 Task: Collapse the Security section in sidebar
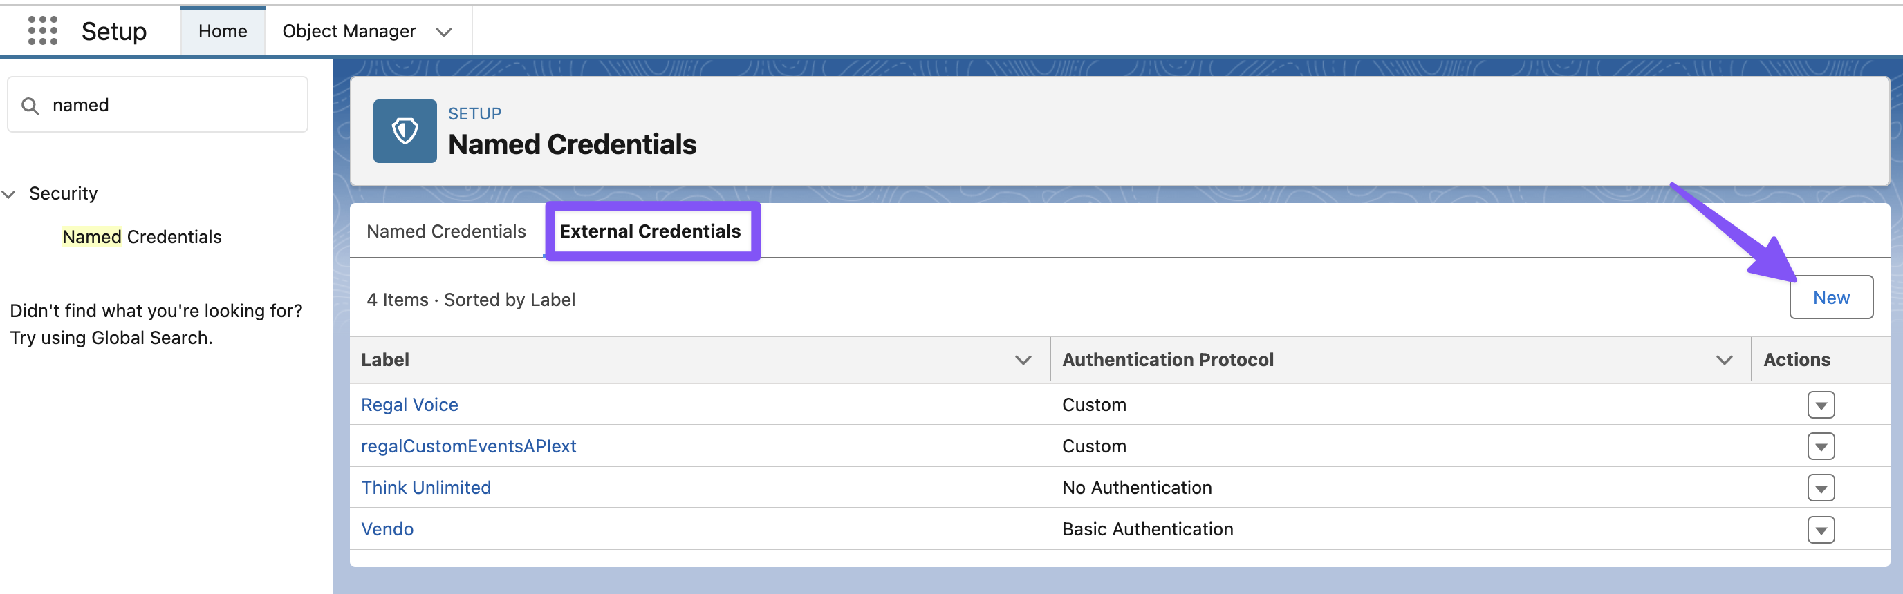coord(9,194)
